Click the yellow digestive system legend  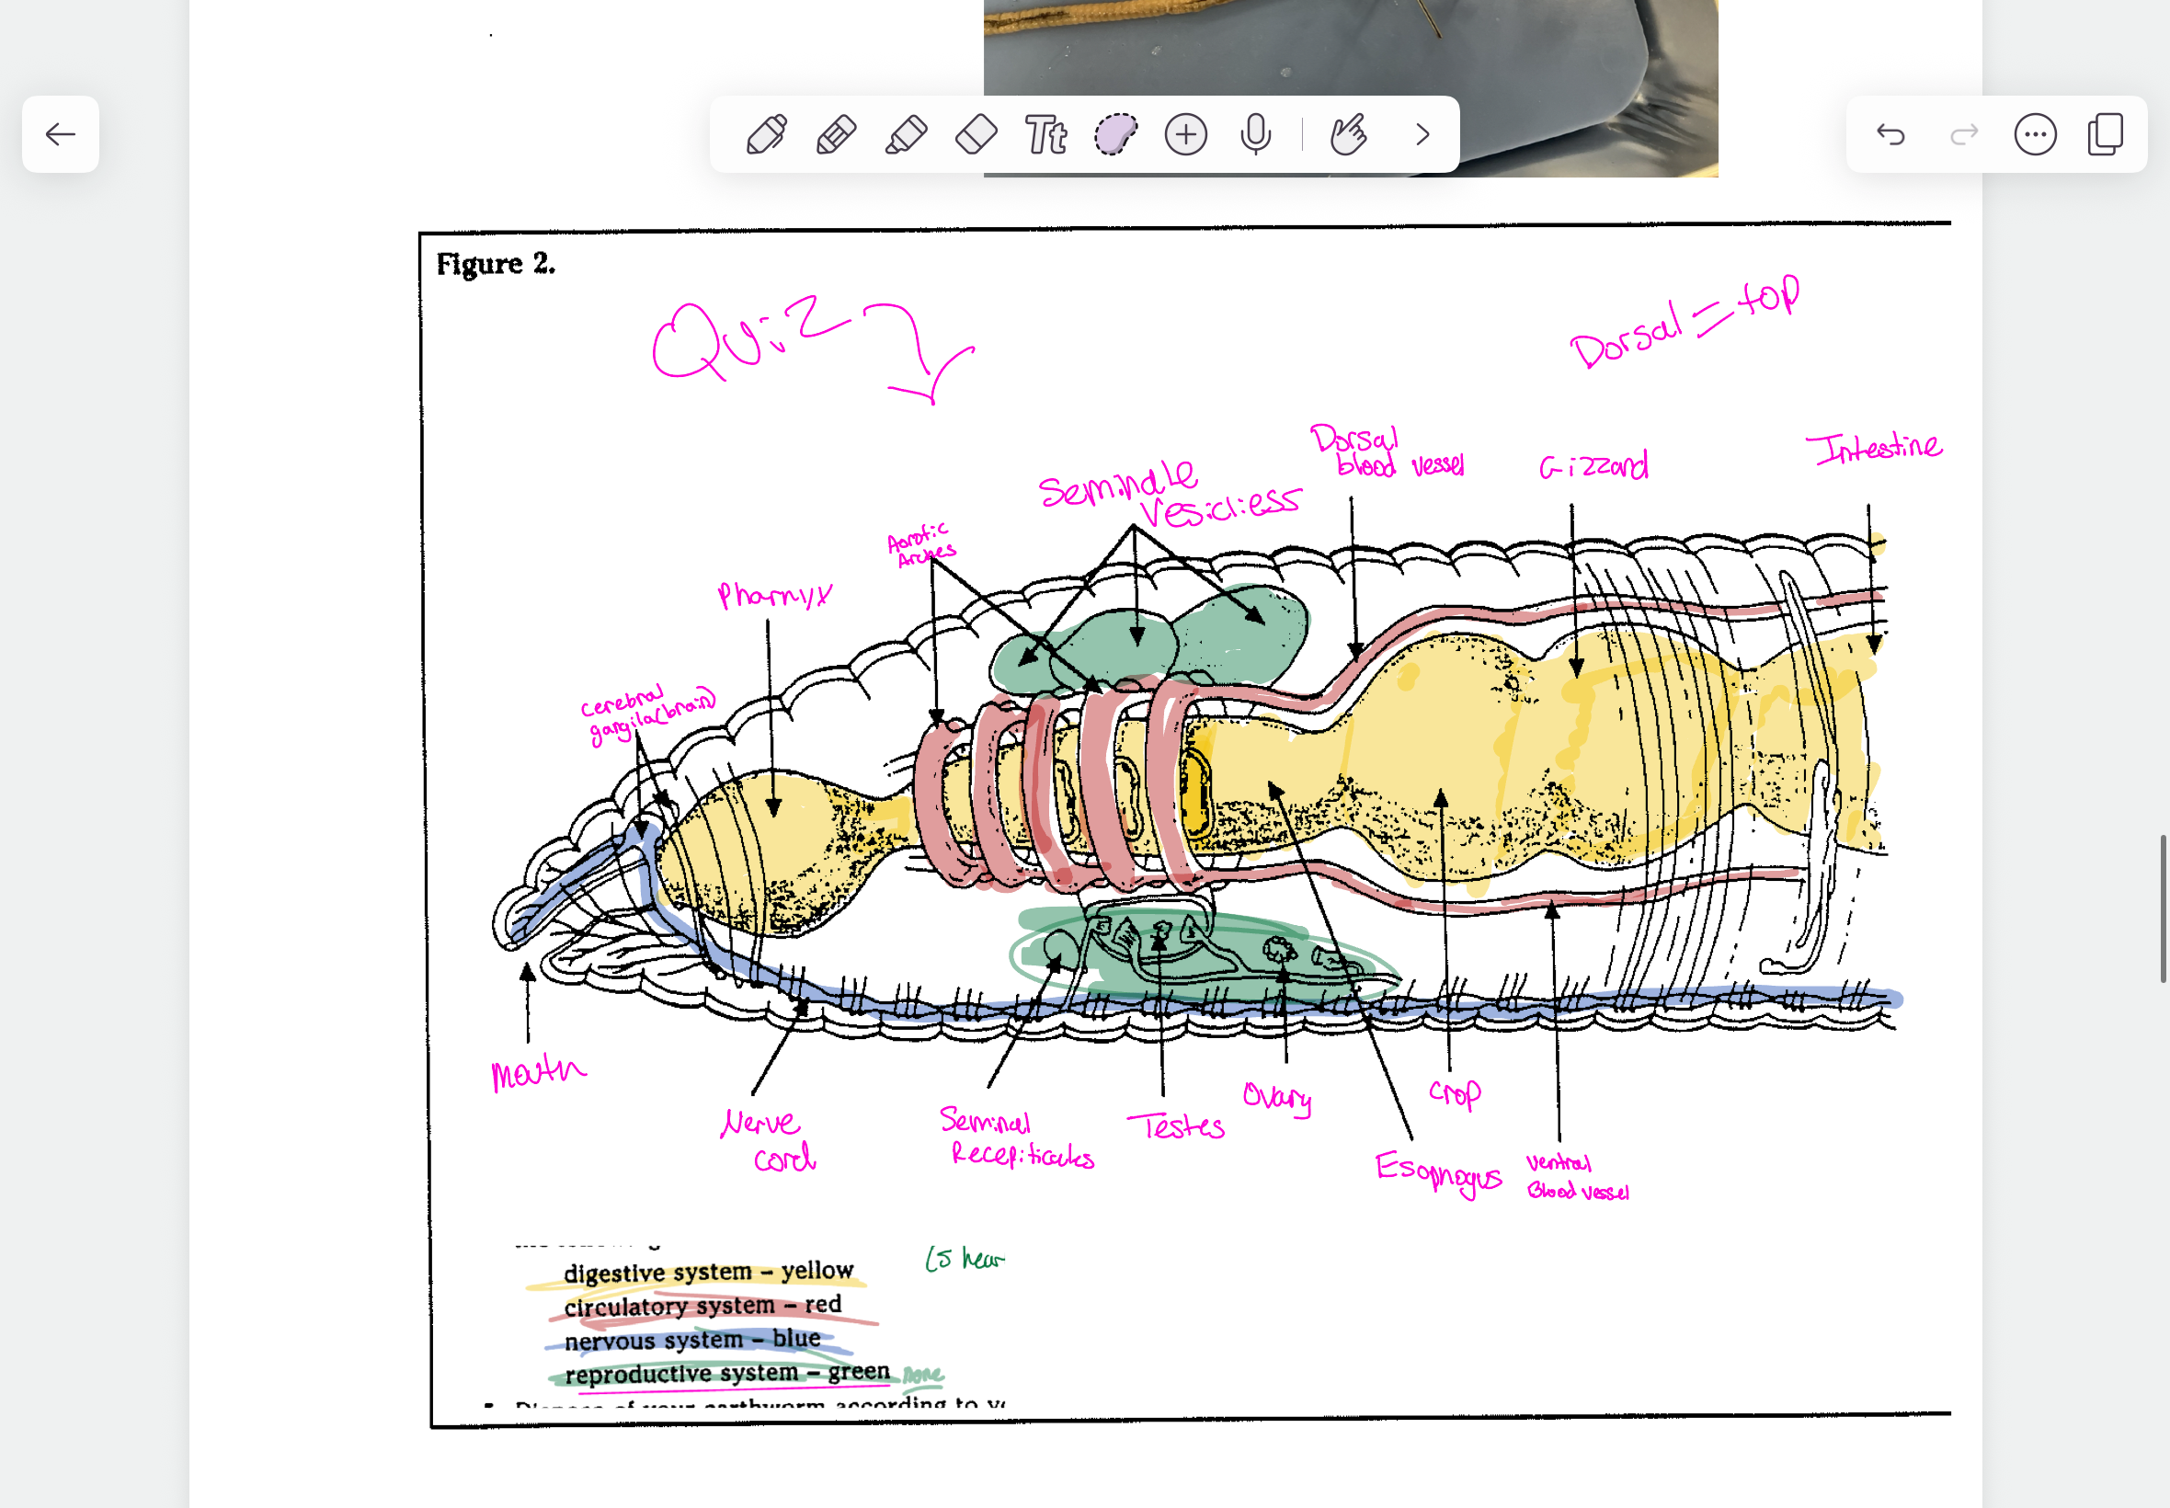click(708, 1272)
